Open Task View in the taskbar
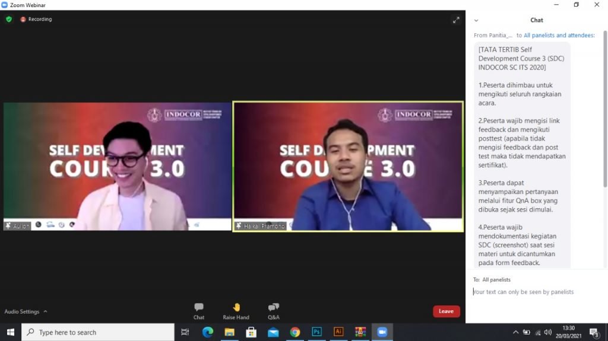 tap(185, 332)
